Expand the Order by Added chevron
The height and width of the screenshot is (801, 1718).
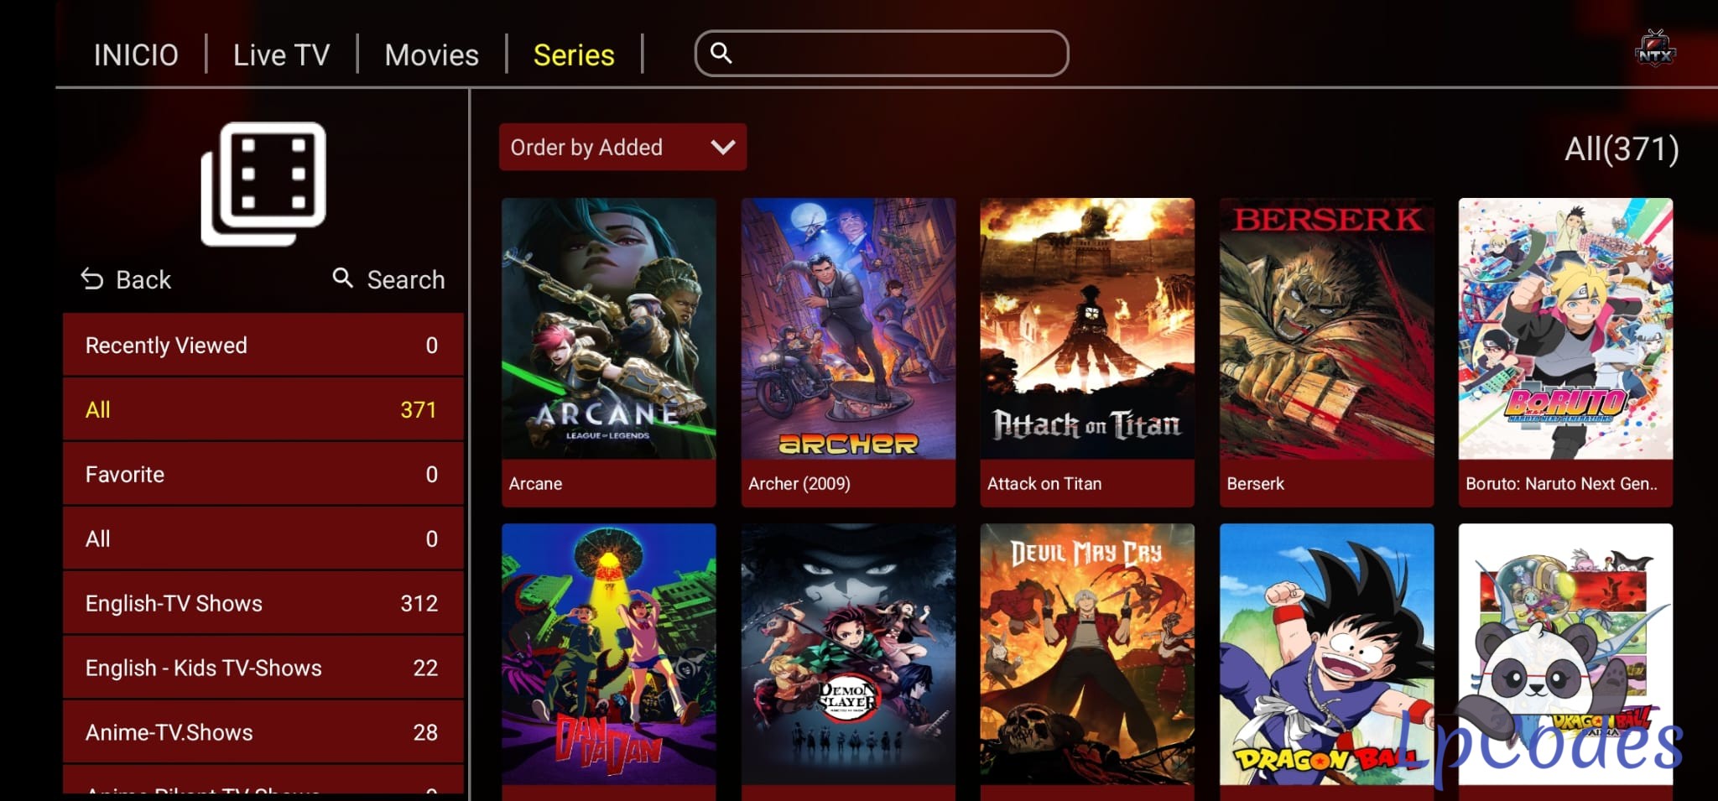point(723,148)
